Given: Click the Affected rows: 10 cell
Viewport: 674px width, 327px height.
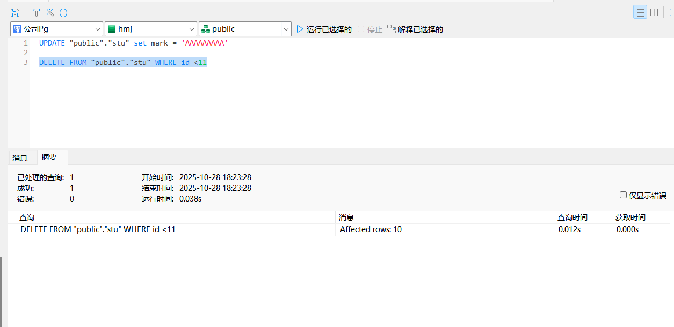Looking at the screenshot, I should [x=445, y=229].
